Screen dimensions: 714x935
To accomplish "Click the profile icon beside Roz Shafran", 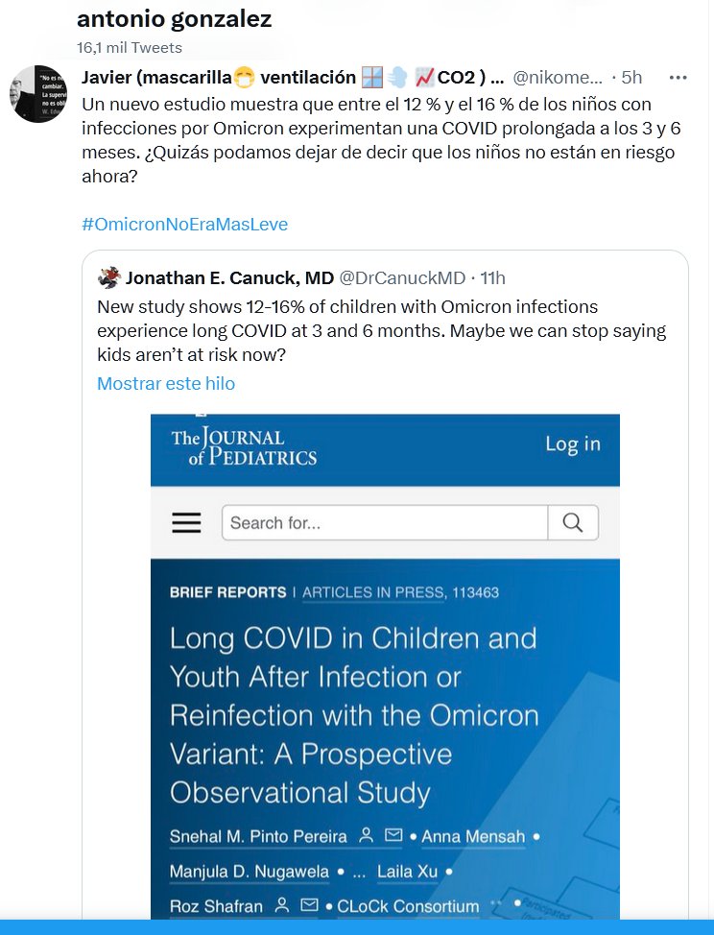I will tap(282, 905).
